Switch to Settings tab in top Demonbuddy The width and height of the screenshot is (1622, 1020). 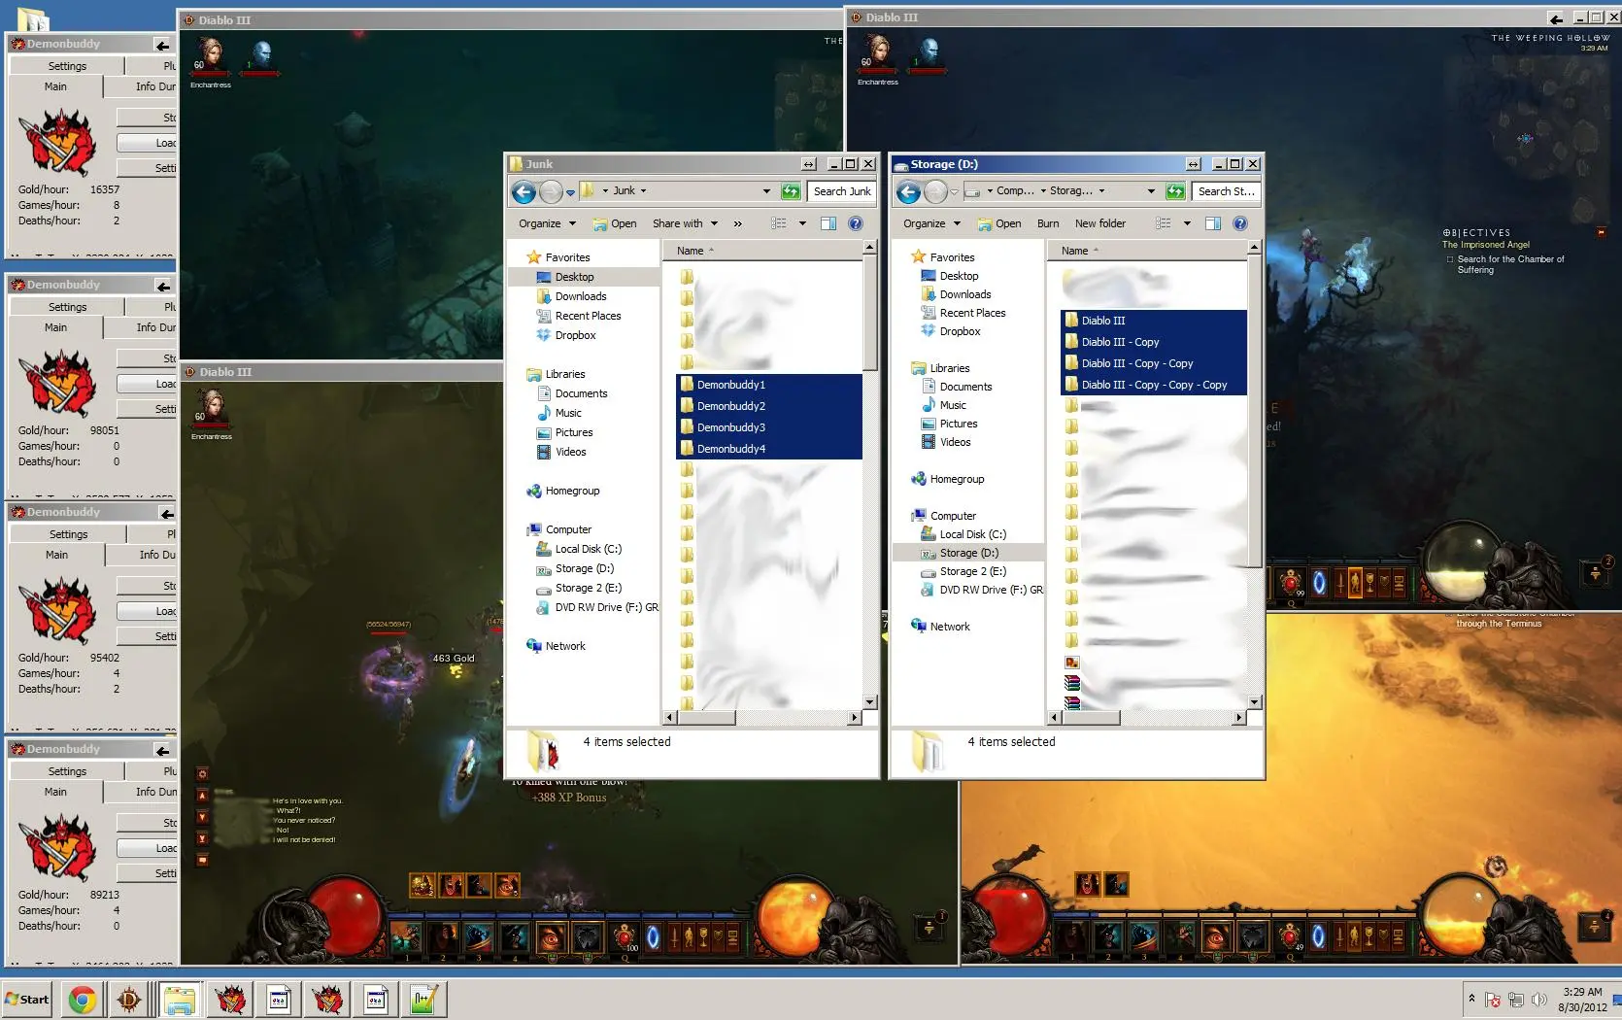(x=67, y=66)
